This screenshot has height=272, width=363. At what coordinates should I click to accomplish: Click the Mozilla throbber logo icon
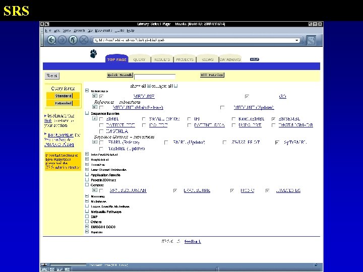click(312, 40)
